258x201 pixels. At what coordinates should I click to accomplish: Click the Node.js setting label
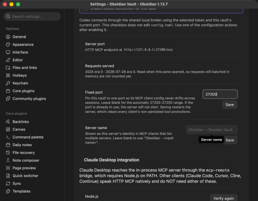92,196
